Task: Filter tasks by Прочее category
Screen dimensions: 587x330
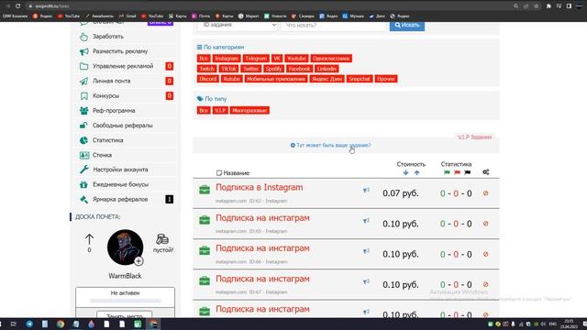Action: pyautogui.click(x=386, y=79)
